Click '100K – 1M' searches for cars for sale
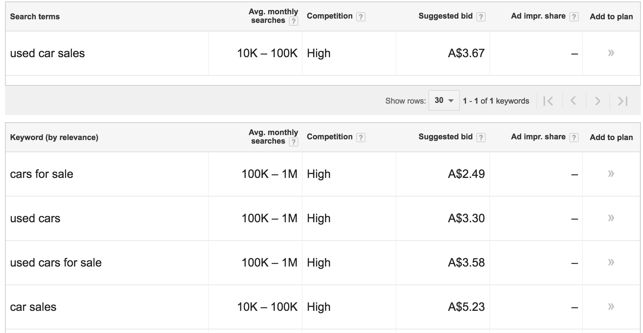This screenshot has height=333, width=643. point(269,174)
